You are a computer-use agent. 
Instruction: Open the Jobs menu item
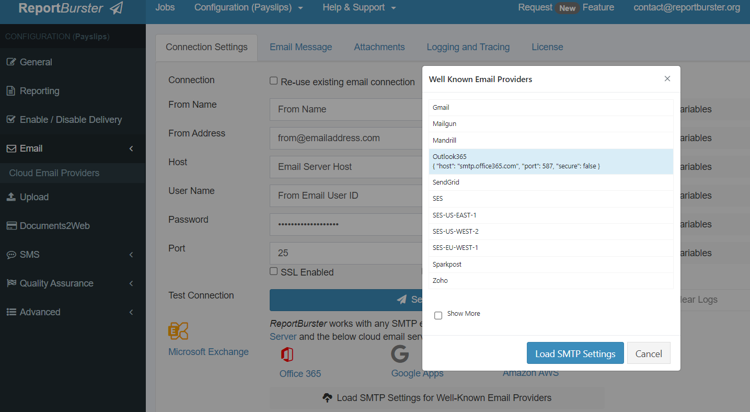165,7
